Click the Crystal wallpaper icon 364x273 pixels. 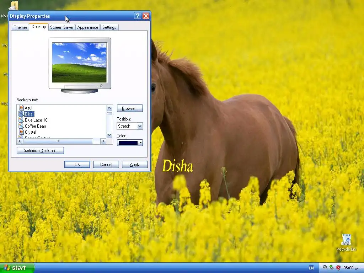[x=21, y=132]
